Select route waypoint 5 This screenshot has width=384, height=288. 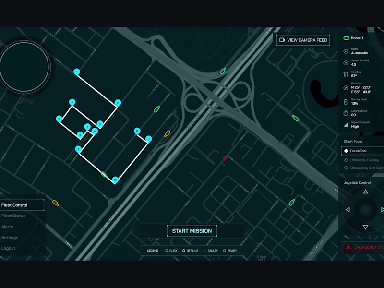click(59, 119)
